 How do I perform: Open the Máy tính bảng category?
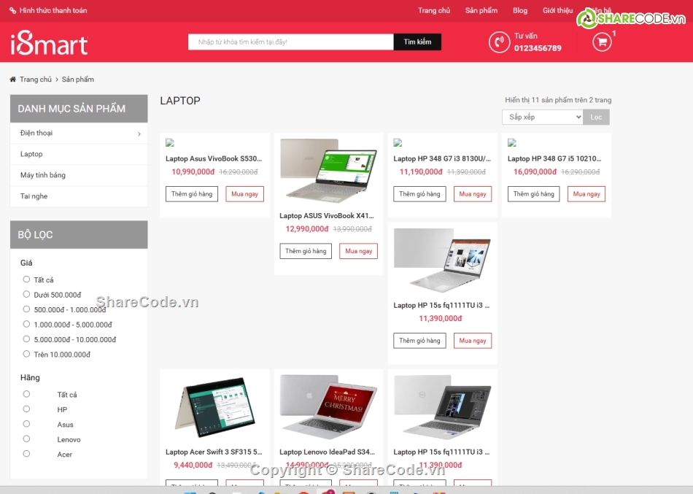43,175
